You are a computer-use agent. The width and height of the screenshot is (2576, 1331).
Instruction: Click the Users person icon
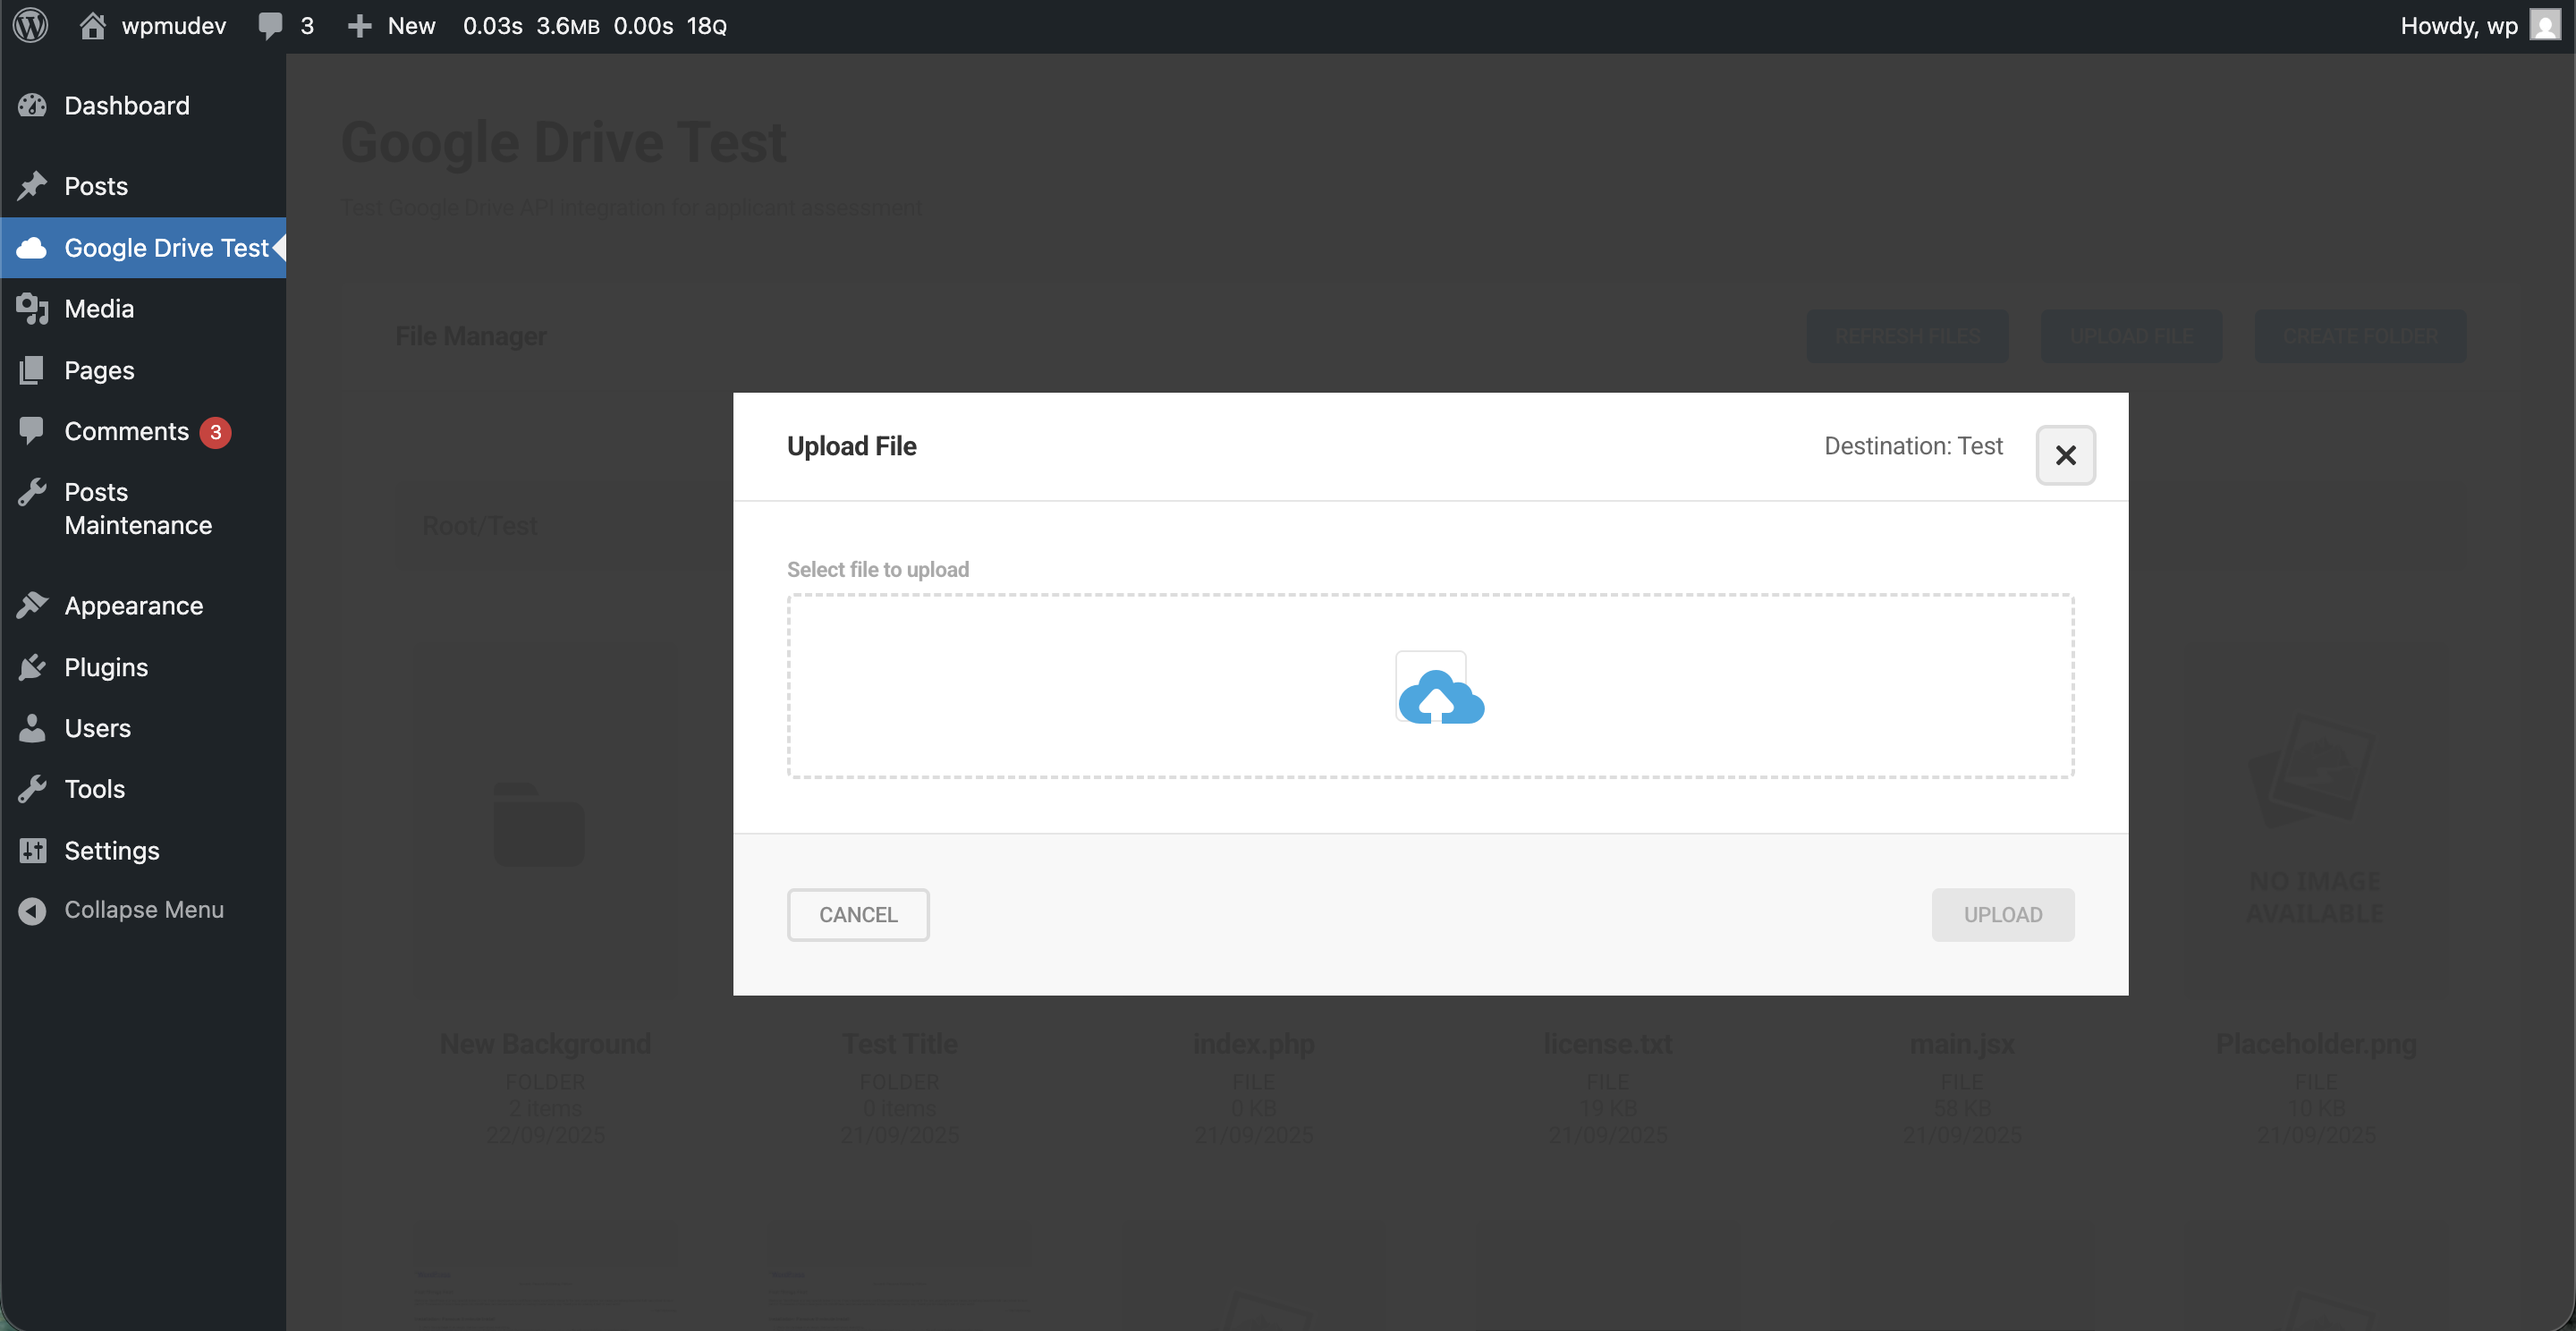coord(32,728)
